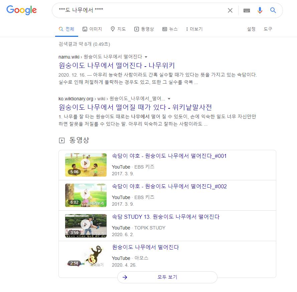Screen dimensions: 297x292
Task: Click the 검색결과 약 8개 stats text
Action: [x=84, y=44]
